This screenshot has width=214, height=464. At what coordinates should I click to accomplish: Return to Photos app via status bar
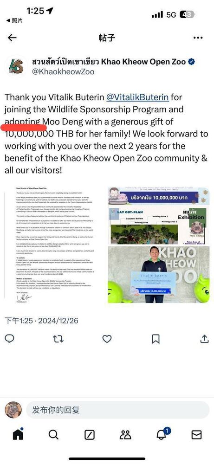14,20
